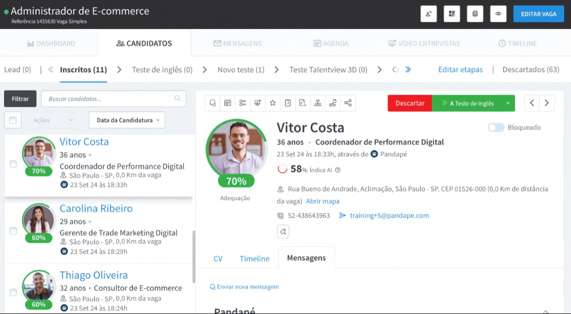This screenshot has width=571, height=314.
Task: Click the print icon in header
Action: (475, 14)
